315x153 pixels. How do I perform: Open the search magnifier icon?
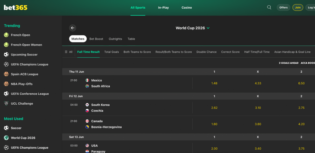(x=269, y=7)
